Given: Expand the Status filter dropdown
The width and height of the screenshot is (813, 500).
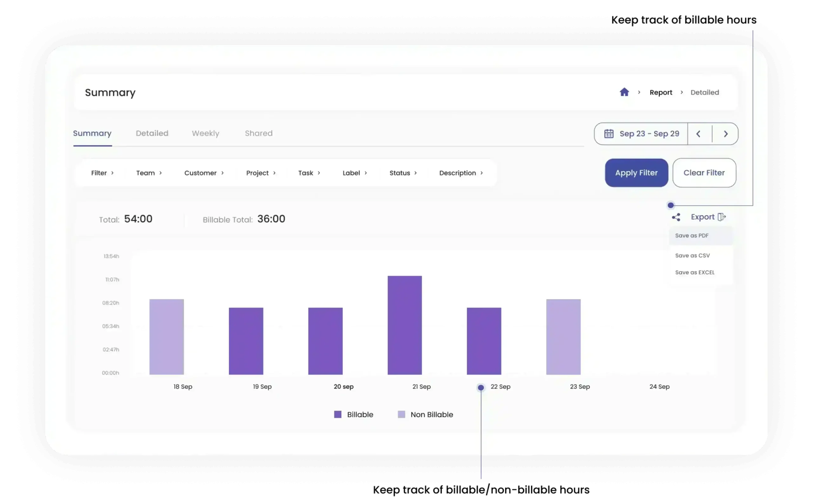Looking at the screenshot, I should 403,173.
